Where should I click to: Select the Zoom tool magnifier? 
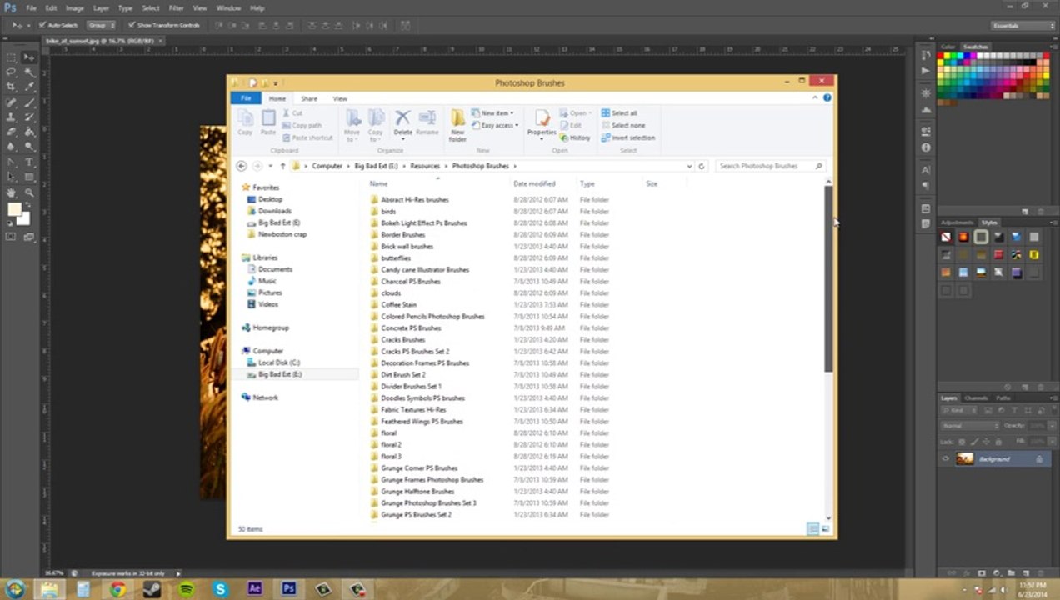point(29,192)
